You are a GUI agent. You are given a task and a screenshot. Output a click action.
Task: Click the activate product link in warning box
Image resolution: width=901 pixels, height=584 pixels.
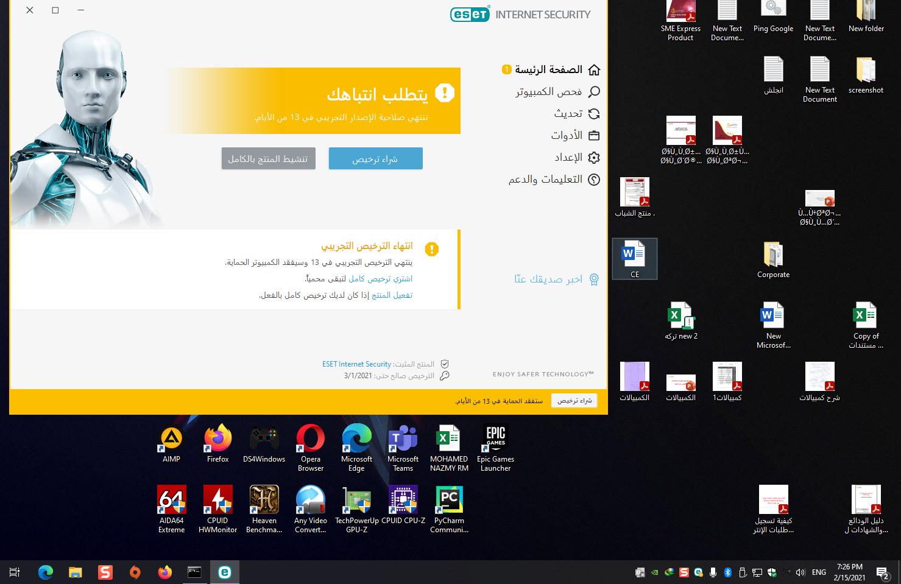tap(392, 295)
